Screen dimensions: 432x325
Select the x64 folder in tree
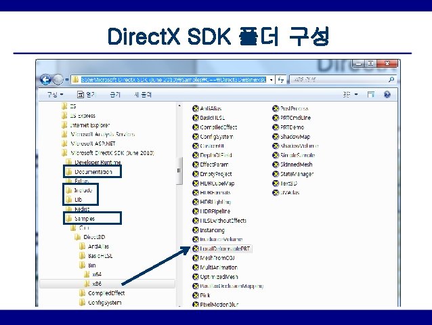click(92, 274)
